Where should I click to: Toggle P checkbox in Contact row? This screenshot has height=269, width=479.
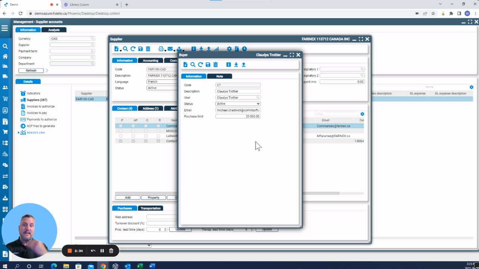pyautogui.click(x=121, y=141)
